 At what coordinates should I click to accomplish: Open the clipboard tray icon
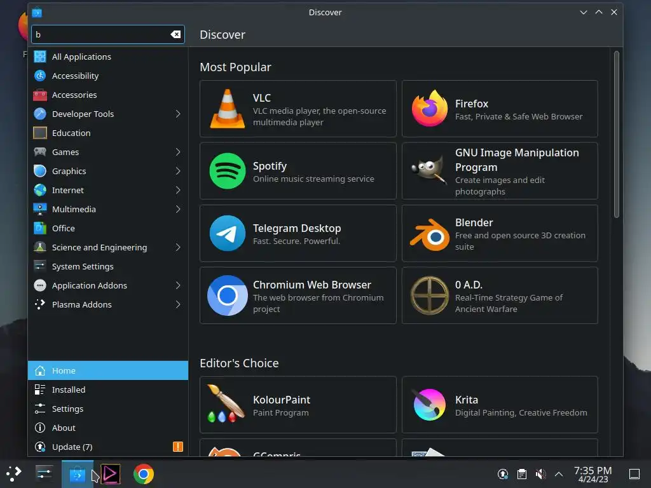click(x=522, y=474)
